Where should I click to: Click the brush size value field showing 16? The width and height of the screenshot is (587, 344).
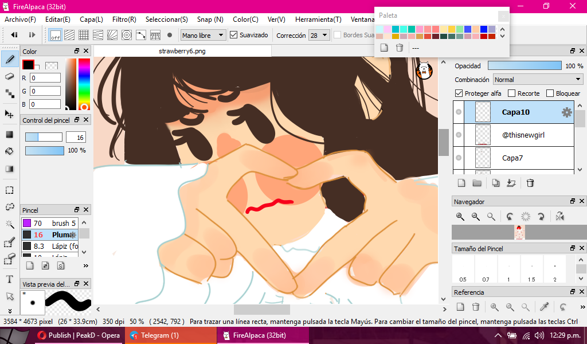click(76, 138)
